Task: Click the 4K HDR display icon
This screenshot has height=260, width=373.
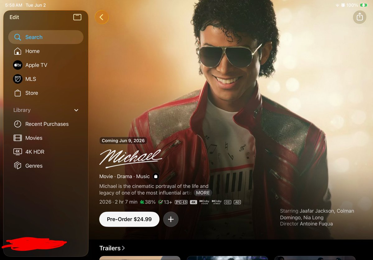Action: coord(18,152)
